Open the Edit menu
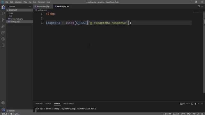The height and width of the screenshot is (115, 205). (x=12, y=2)
